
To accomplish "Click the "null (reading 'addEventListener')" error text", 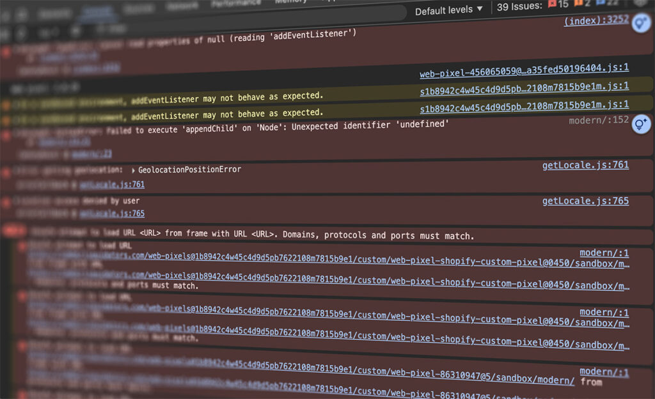I will (281, 36).
